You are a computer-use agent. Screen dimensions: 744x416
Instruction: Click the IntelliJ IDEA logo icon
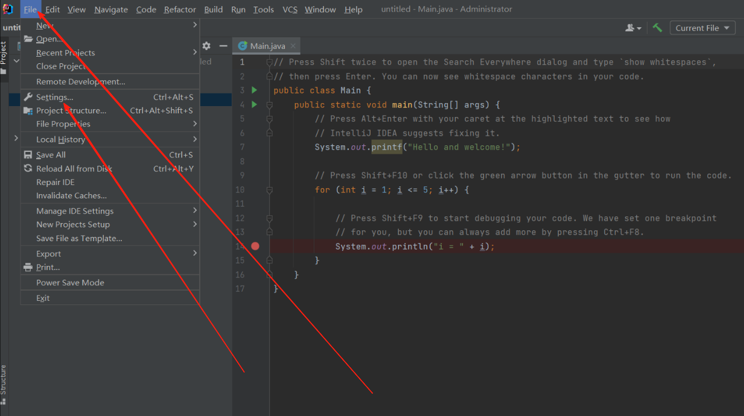point(8,9)
